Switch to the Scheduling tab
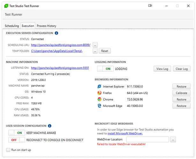 coord(12,26)
